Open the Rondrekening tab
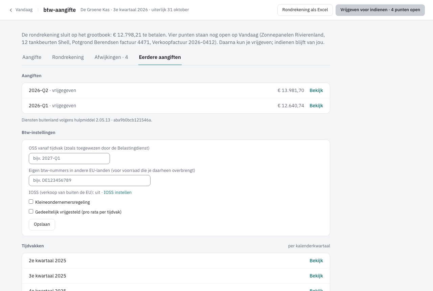This screenshot has height=291, width=433. pos(68,57)
